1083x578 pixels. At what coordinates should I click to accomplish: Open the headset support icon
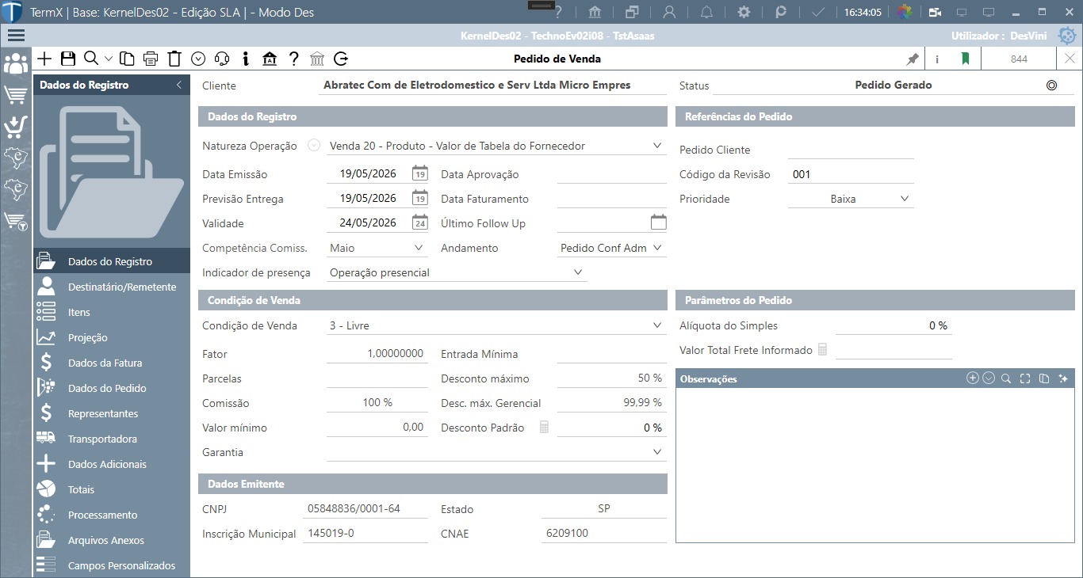coord(222,59)
